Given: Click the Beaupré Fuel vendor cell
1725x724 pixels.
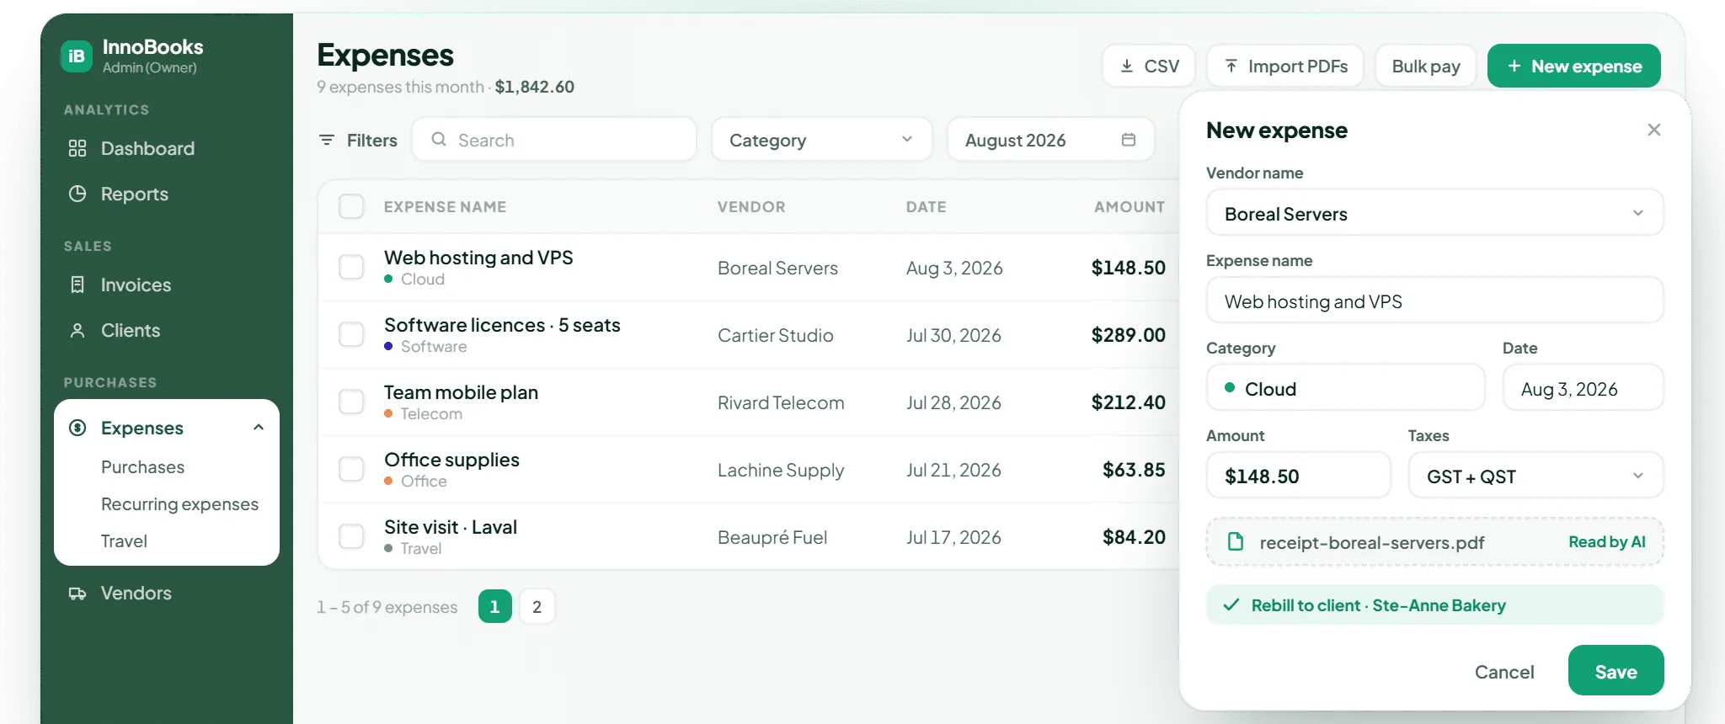Looking at the screenshot, I should click(772, 537).
